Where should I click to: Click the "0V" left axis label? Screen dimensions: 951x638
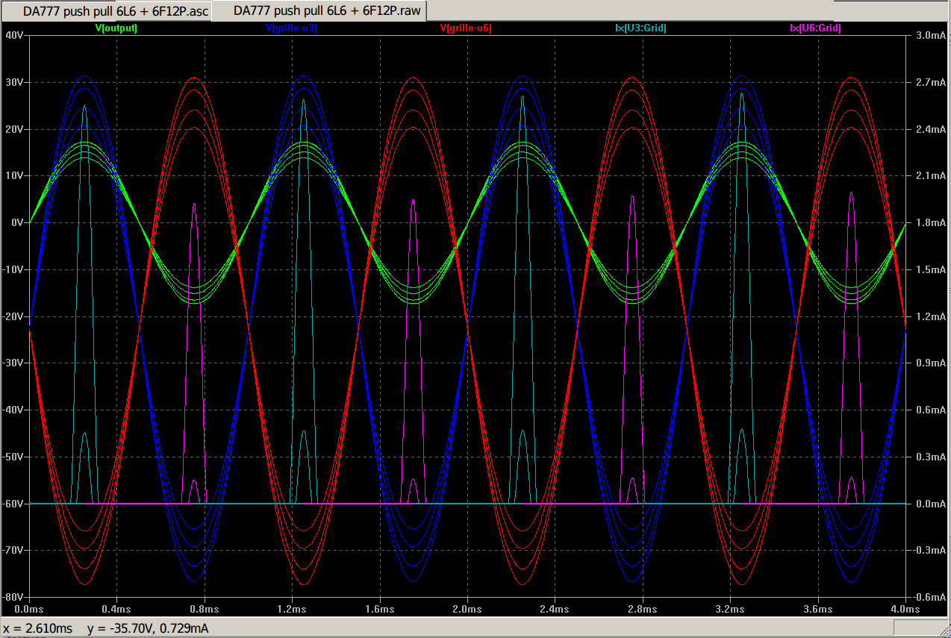tap(18, 222)
